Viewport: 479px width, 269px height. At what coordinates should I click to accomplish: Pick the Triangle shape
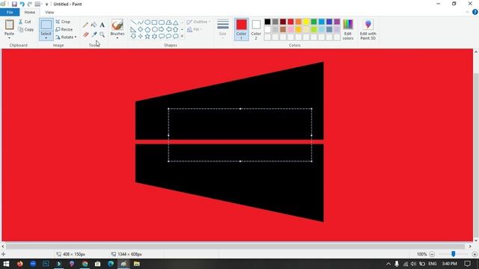click(176, 22)
